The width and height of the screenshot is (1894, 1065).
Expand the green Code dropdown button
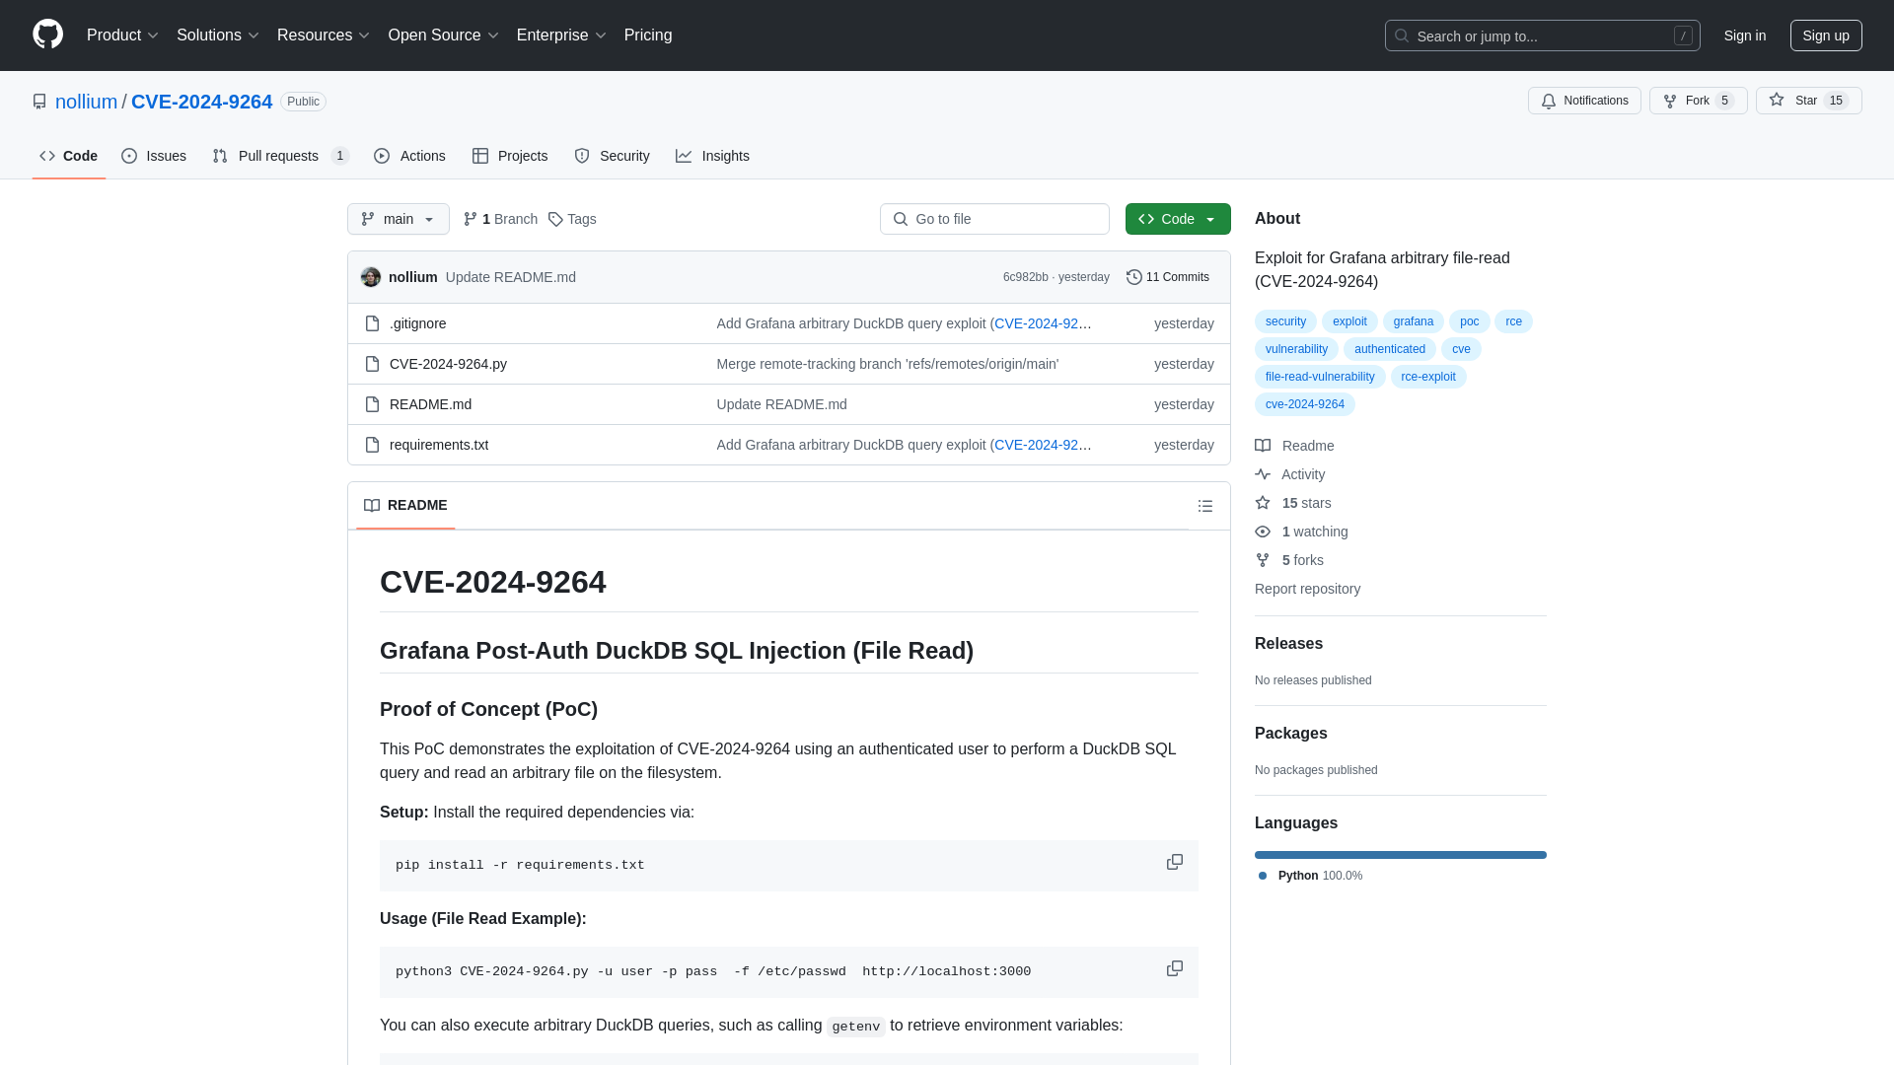pos(1178,219)
